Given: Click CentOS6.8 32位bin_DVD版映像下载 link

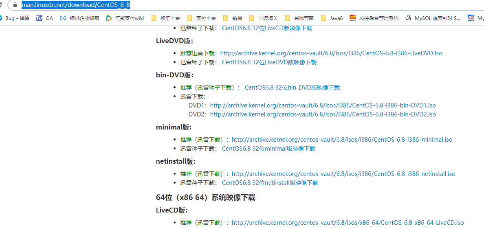Looking at the screenshot, I should (292, 88).
